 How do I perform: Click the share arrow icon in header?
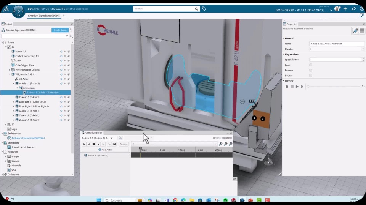click(353, 9)
